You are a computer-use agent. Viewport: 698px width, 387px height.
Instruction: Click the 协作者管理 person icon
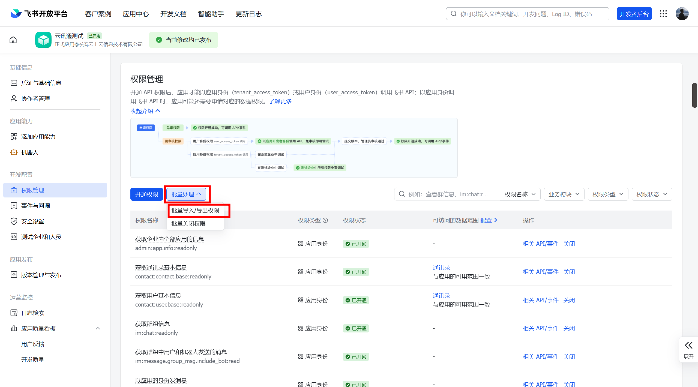[x=14, y=98]
